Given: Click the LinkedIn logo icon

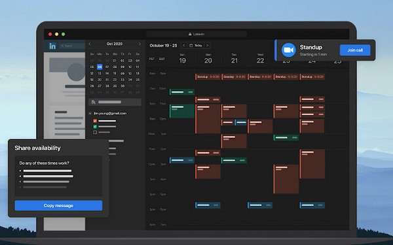Looking at the screenshot, I should (x=52, y=46).
